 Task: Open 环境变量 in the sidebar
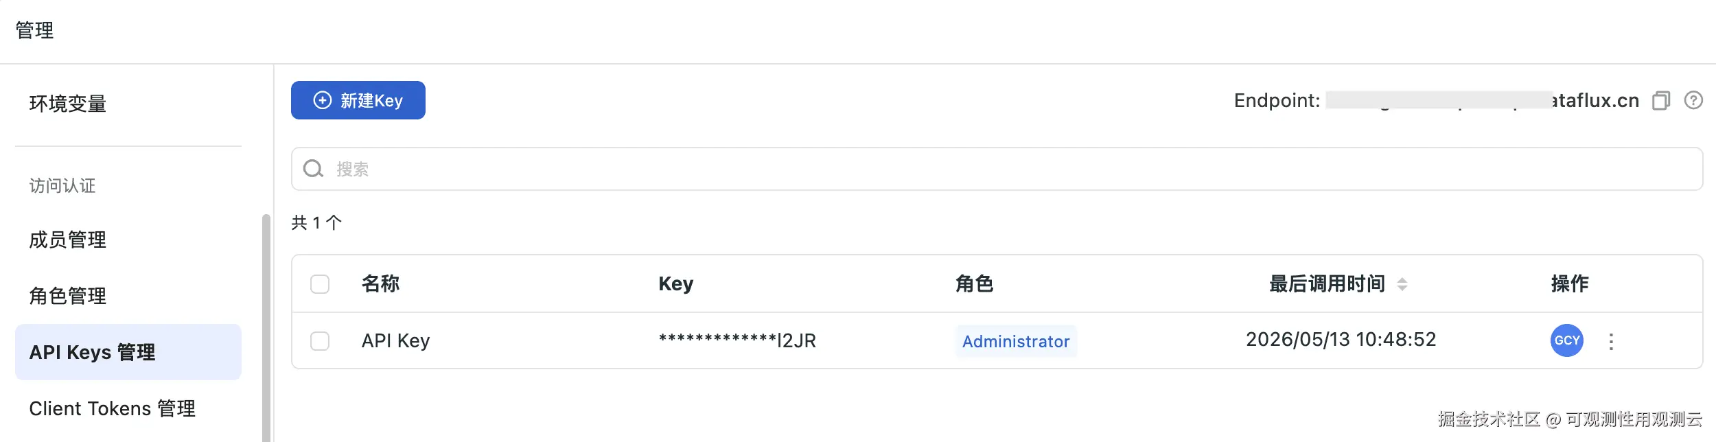click(x=68, y=104)
